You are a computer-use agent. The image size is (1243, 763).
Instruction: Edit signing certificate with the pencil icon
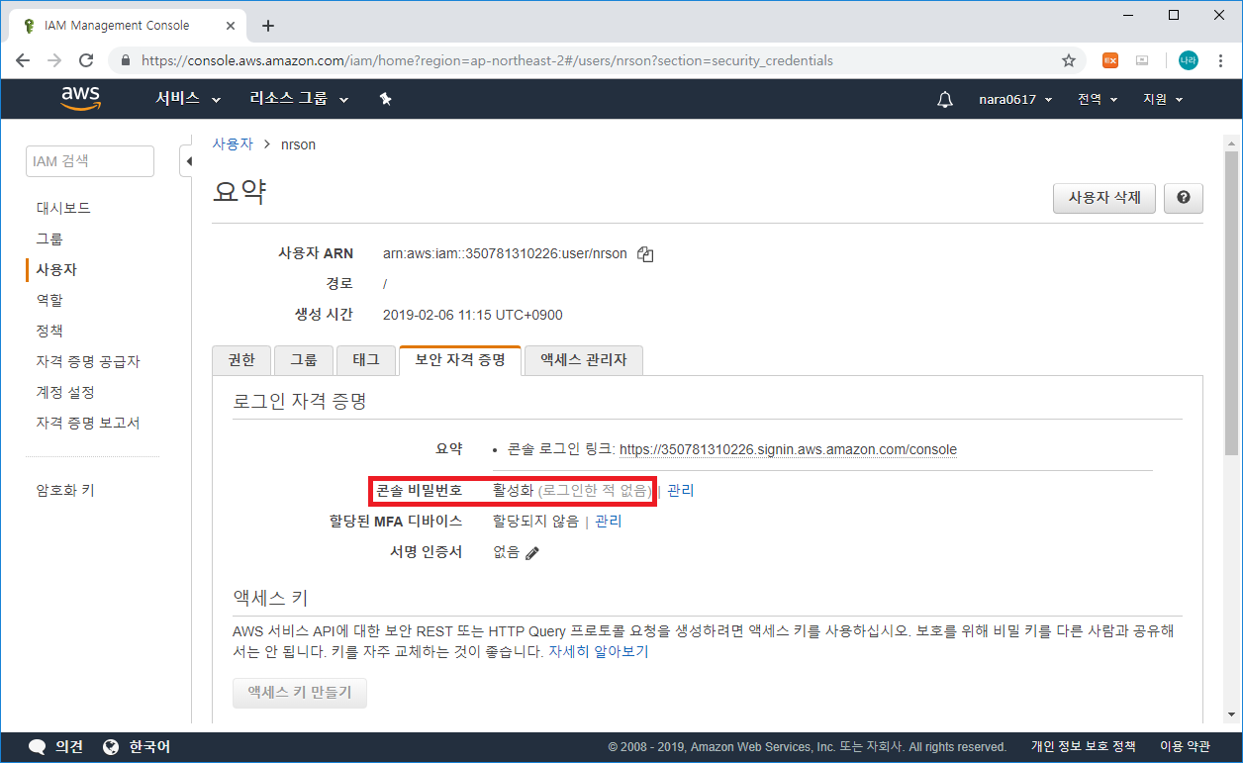click(x=532, y=553)
